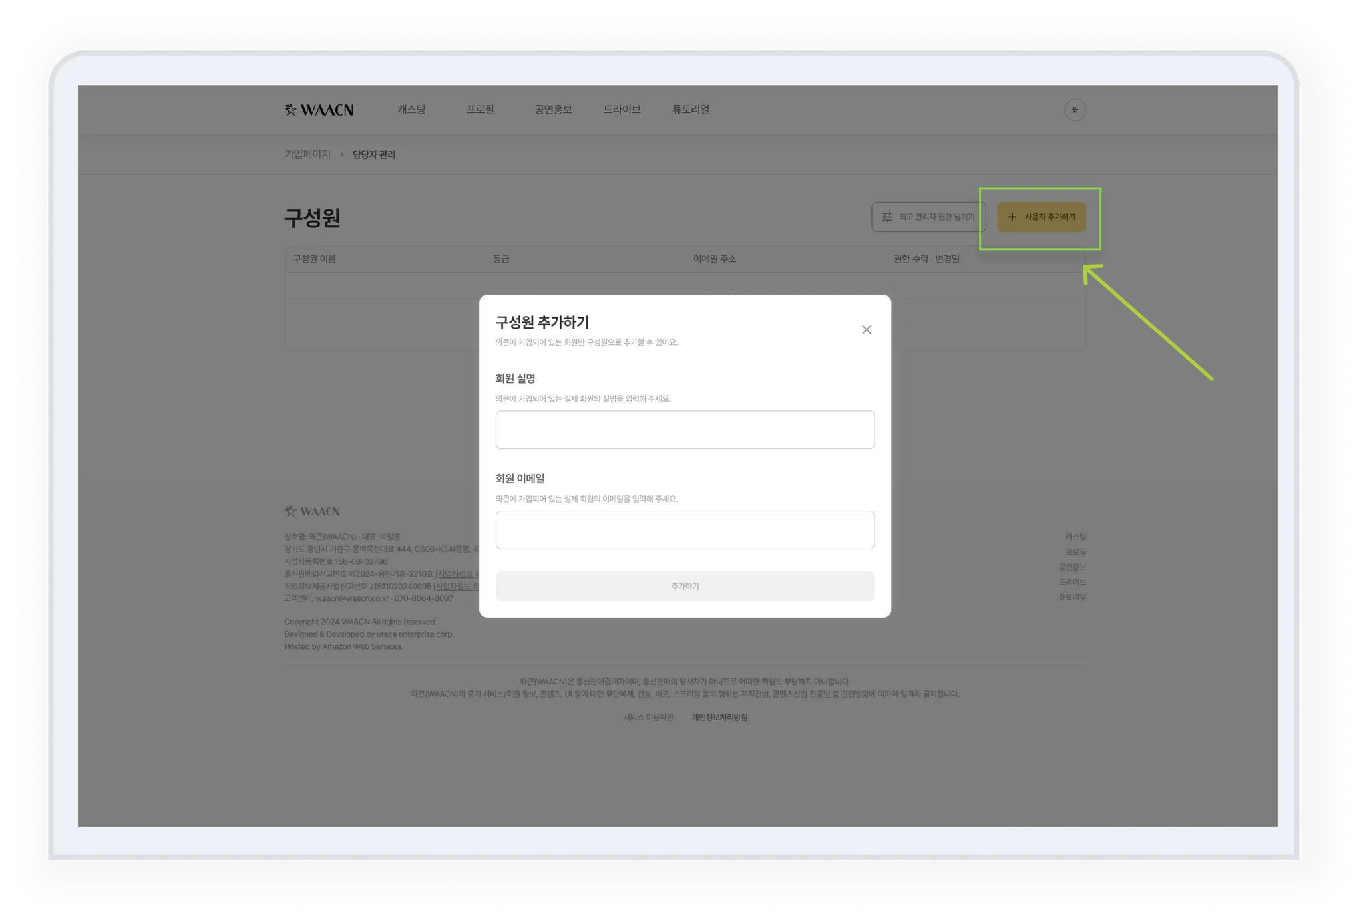Click the 사용자 추가하기 button

point(1042,217)
